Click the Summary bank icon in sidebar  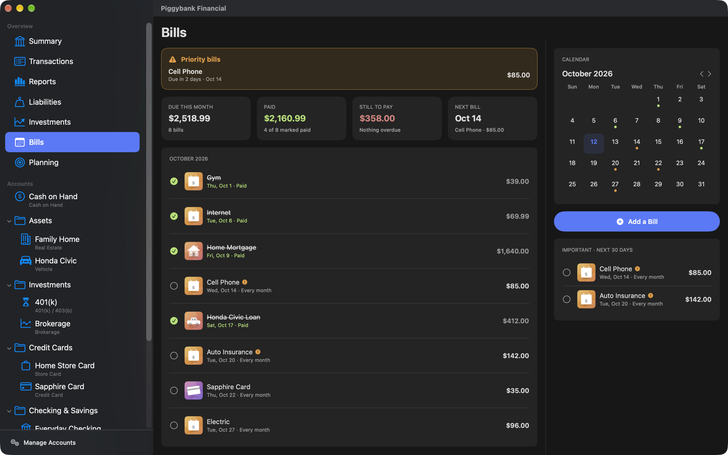(20, 41)
